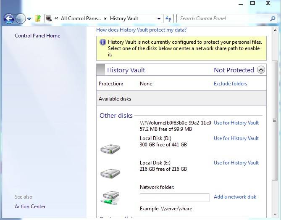Click the Forward navigation arrow
Screen dimensions: 281x220
(x=20, y=19)
